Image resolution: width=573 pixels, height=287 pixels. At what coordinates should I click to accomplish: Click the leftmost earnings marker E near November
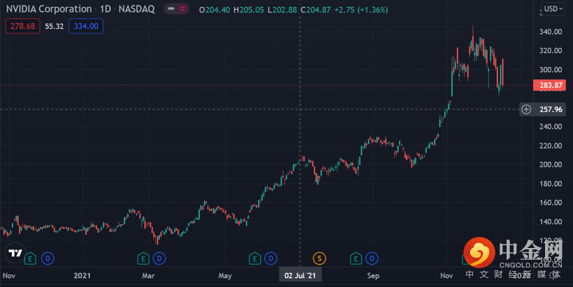pos(30,258)
